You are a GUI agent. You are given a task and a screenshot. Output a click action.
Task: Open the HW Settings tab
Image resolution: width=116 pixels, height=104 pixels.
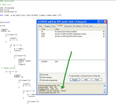[77, 26]
